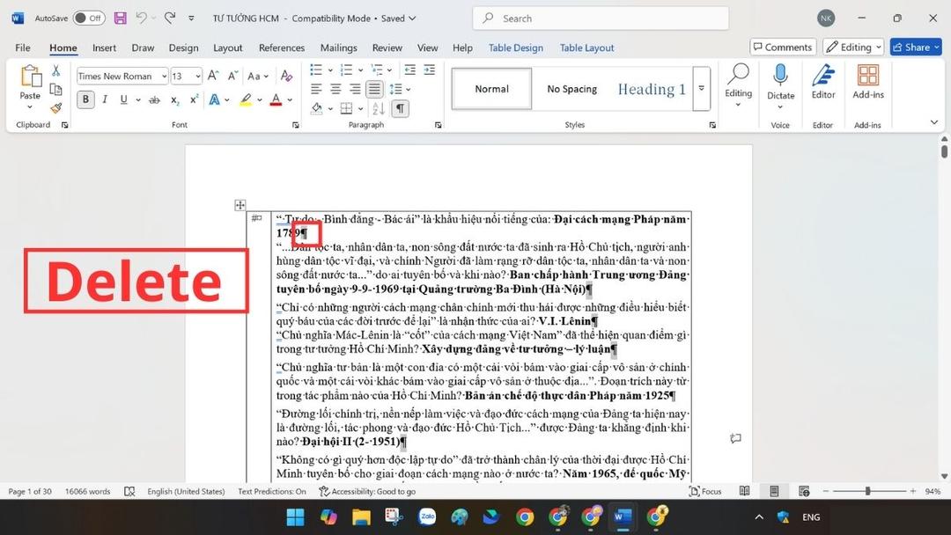Toggle Bold formatting off

(85, 99)
